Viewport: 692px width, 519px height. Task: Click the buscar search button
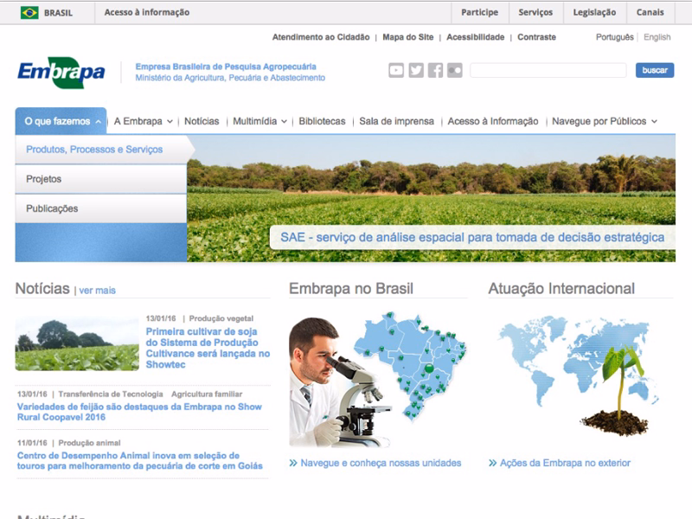(x=655, y=70)
